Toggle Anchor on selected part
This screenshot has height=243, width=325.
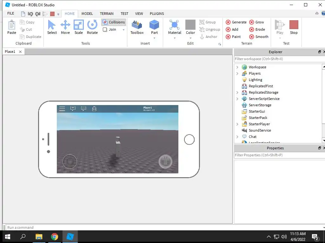tap(208, 37)
